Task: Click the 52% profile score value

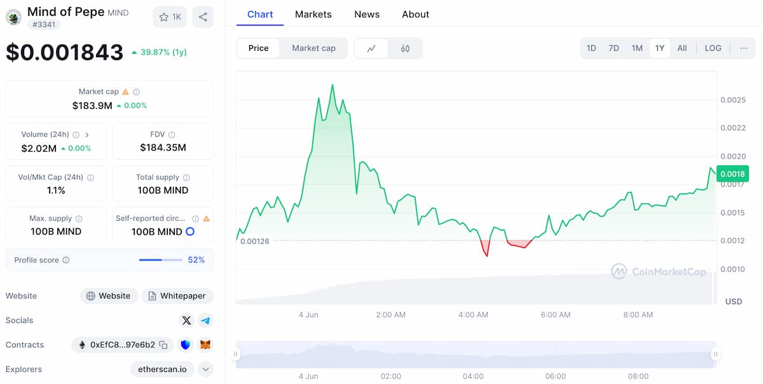Action: coord(196,260)
